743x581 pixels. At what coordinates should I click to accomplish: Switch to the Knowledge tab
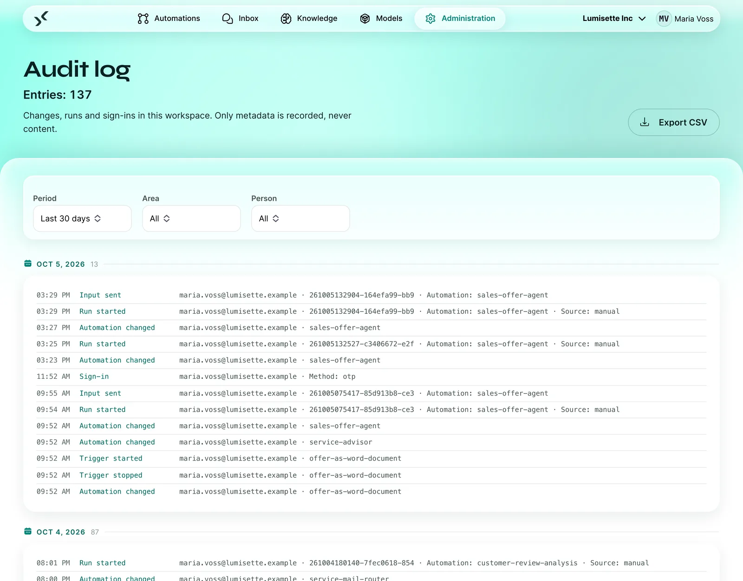coord(309,19)
